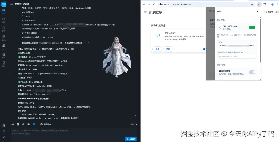
Task: Click the '制造 bash 工具' status line
Action: pos(37,114)
